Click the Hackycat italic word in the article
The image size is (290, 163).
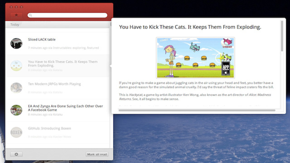(x=136, y=94)
